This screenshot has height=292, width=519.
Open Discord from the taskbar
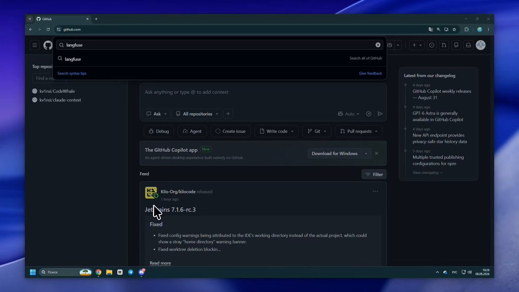coord(141,272)
